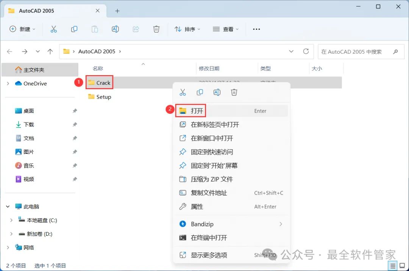This screenshot has width=409, height=271.
Task: Click AutoCAD 2005 in the address breadcrumb
Action: pyautogui.click(x=97, y=51)
